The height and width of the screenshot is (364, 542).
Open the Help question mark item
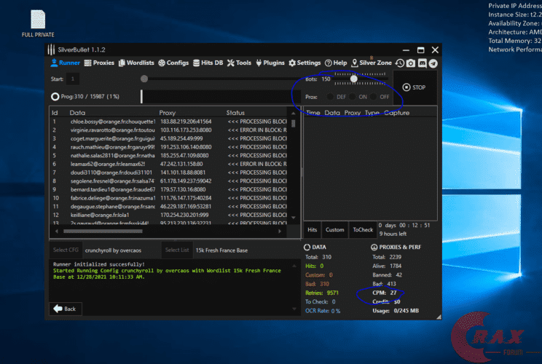[336, 63]
